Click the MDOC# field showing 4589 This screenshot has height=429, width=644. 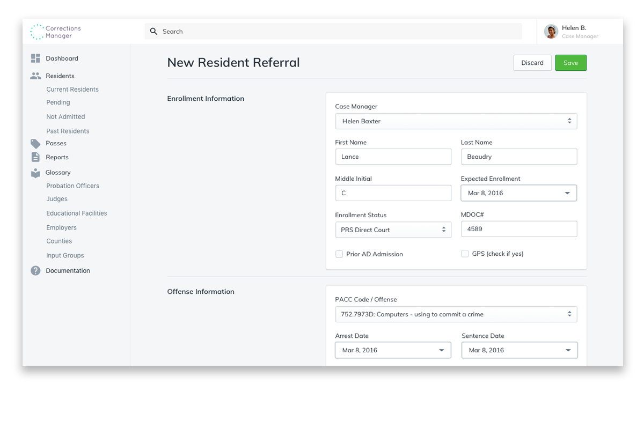[519, 229]
